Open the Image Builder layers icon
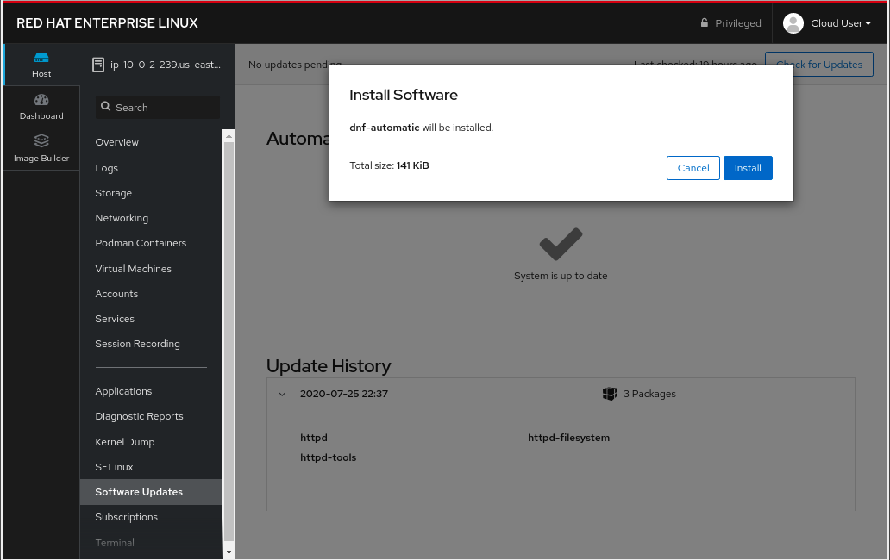 point(41,140)
